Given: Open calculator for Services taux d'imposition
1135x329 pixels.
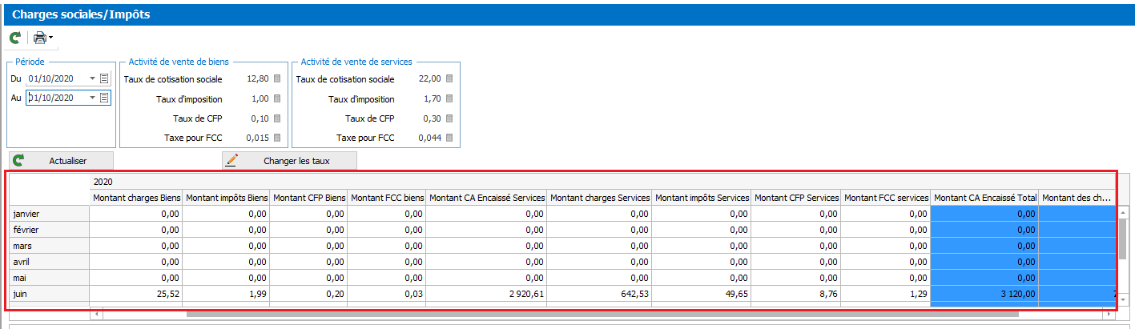Looking at the screenshot, I should click(449, 98).
